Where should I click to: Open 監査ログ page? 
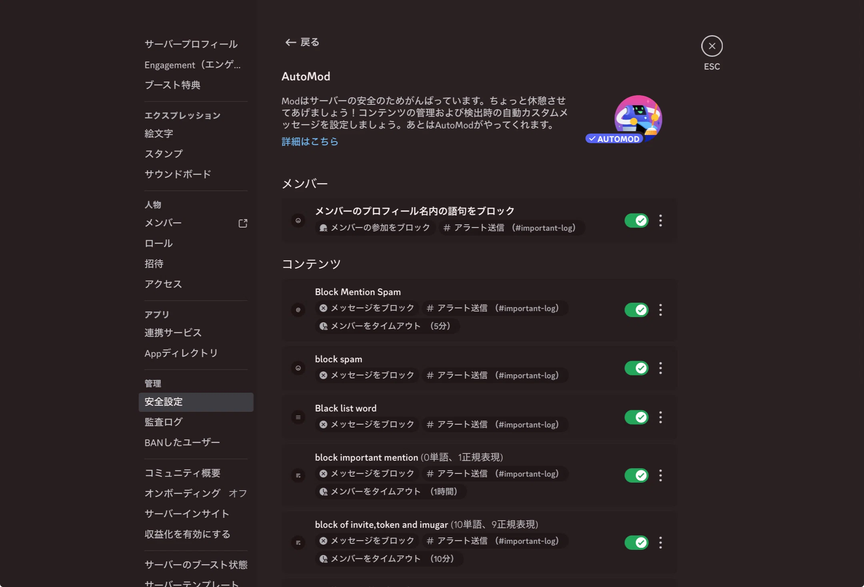click(196, 422)
